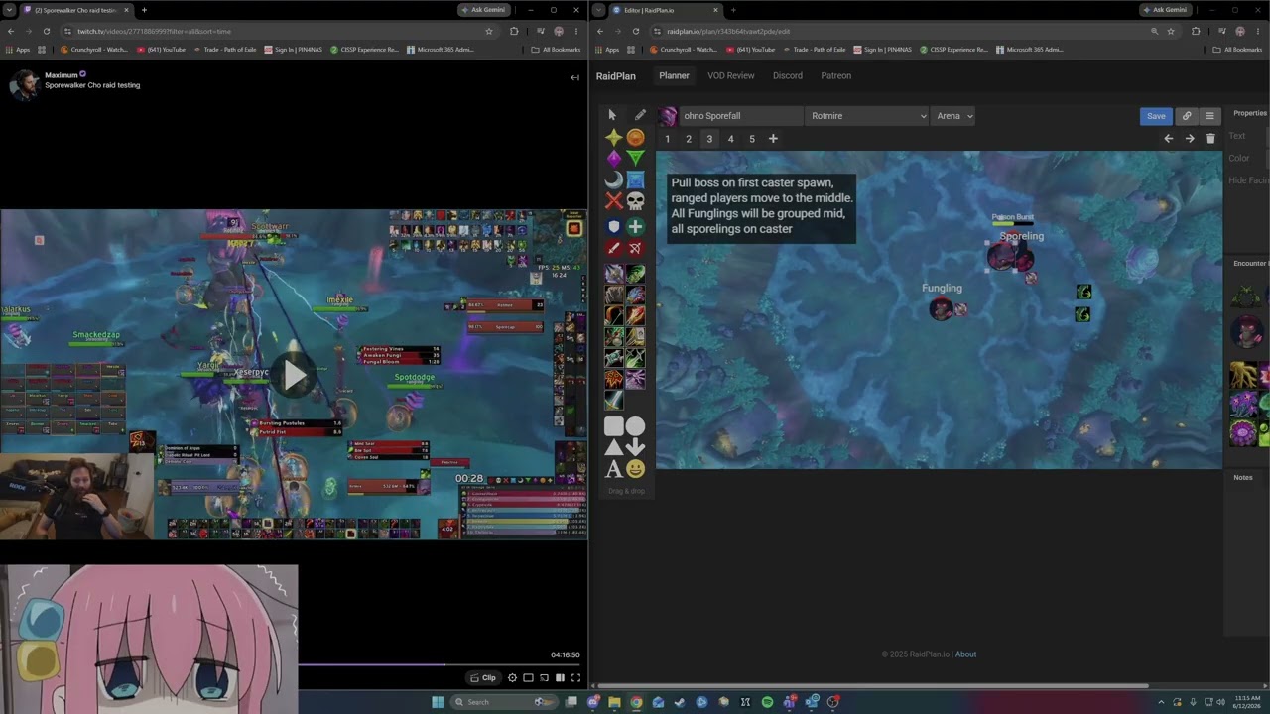Pick the moon raid marker
Screen dimensions: 1270x714
coord(613,179)
